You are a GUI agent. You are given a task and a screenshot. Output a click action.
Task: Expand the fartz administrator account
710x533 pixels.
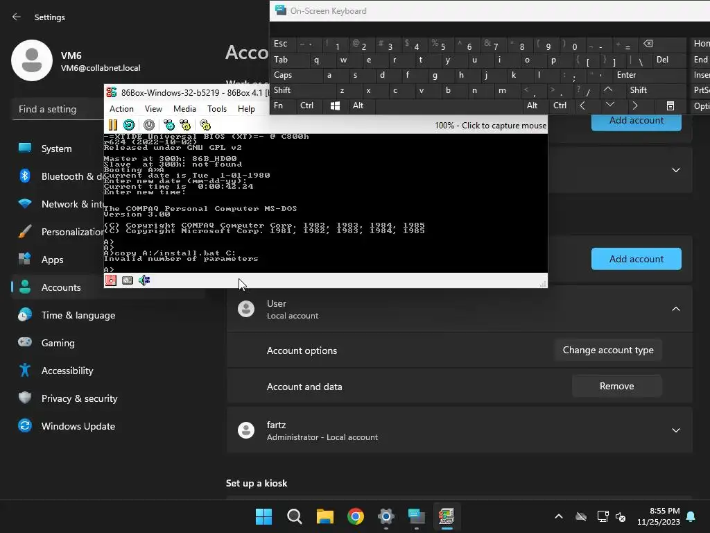click(x=676, y=430)
